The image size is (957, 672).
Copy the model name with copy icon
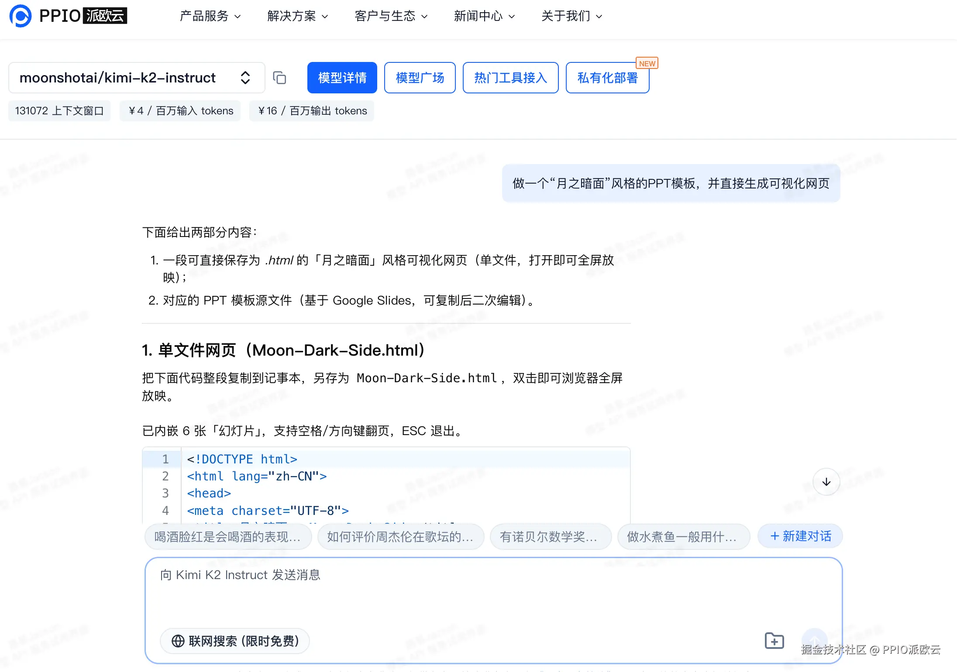(x=279, y=78)
